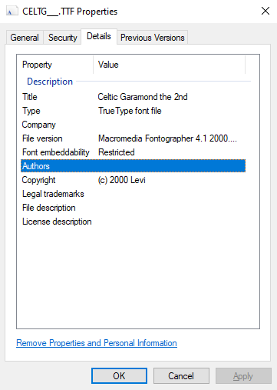
Task: Click the Apply button
Action: click(x=243, y=376)
